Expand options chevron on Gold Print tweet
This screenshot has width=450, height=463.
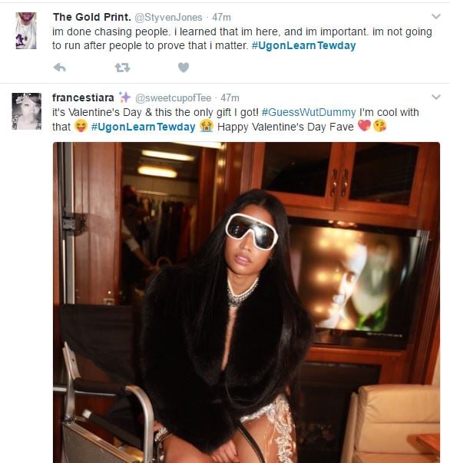pos(436,16)
